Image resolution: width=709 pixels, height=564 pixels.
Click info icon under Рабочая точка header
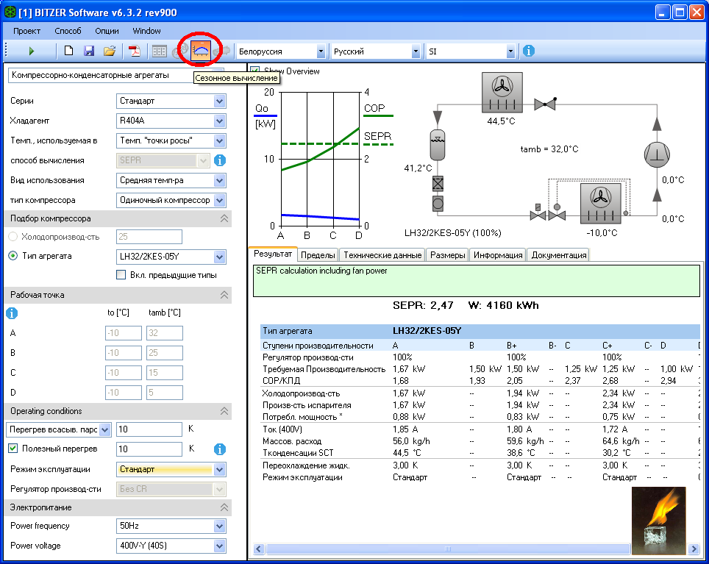coord(12,313)
